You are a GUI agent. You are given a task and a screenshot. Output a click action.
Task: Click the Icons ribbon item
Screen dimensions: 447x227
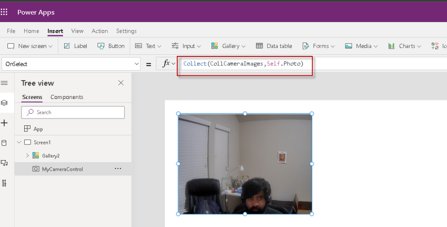439,46
